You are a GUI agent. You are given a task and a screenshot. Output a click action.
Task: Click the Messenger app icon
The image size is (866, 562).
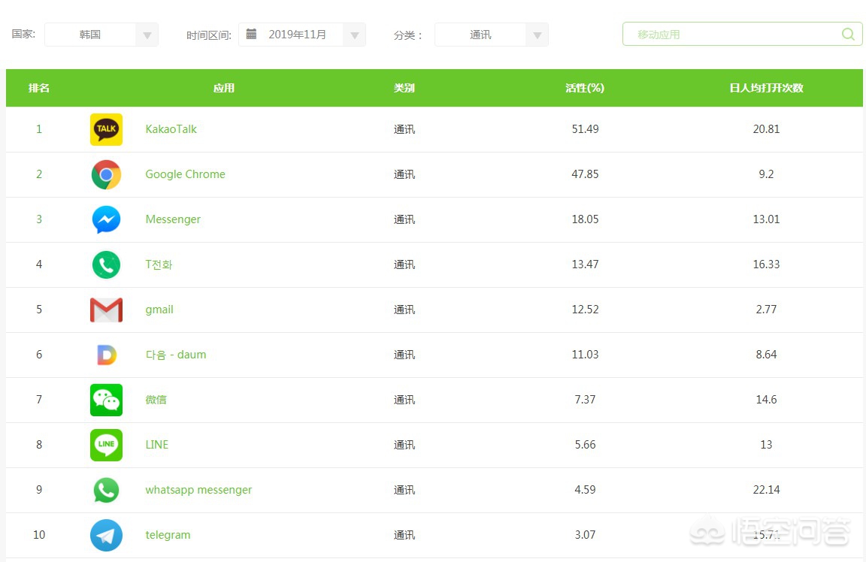[x=106, y=219]
